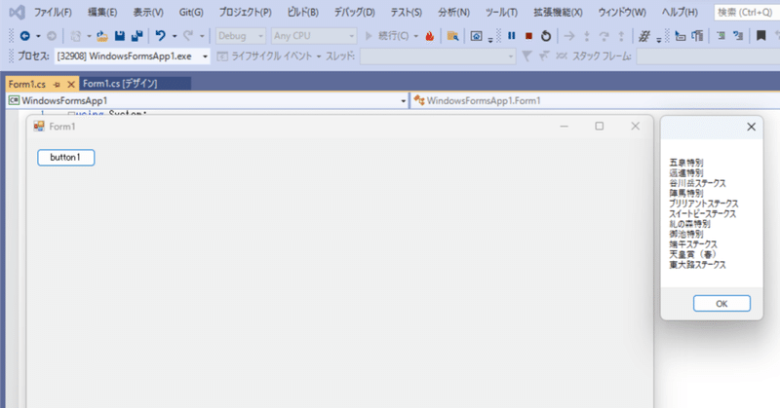Click the Navigate Forward arrow icon
Viewport: 780px width, 408px height.
tap(52, 36)
